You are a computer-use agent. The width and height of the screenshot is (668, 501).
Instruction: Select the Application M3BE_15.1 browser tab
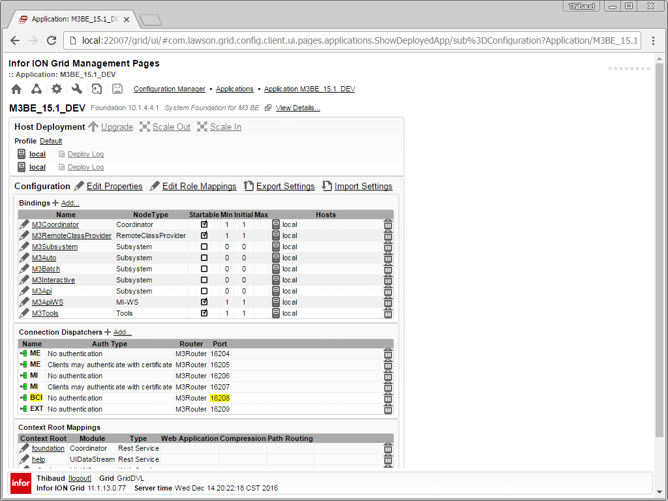coord(73,20)
